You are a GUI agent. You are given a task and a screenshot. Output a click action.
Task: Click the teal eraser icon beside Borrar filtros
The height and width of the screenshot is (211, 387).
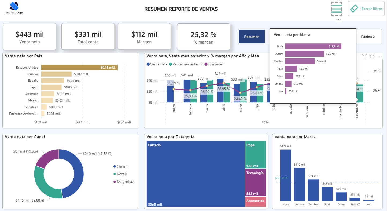coord(354,8)
